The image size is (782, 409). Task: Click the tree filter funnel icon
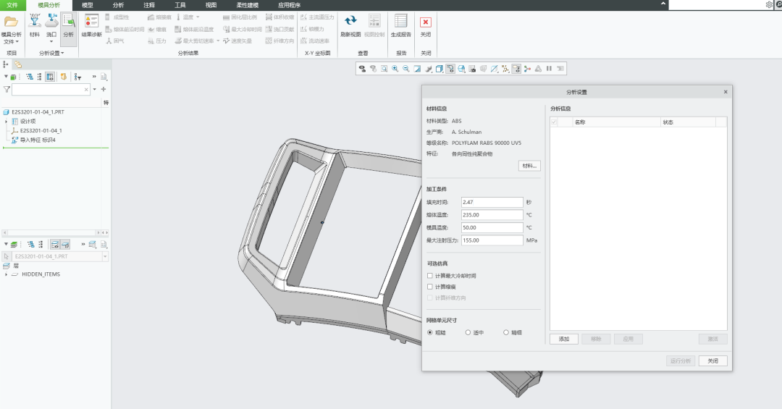[7, 89]
